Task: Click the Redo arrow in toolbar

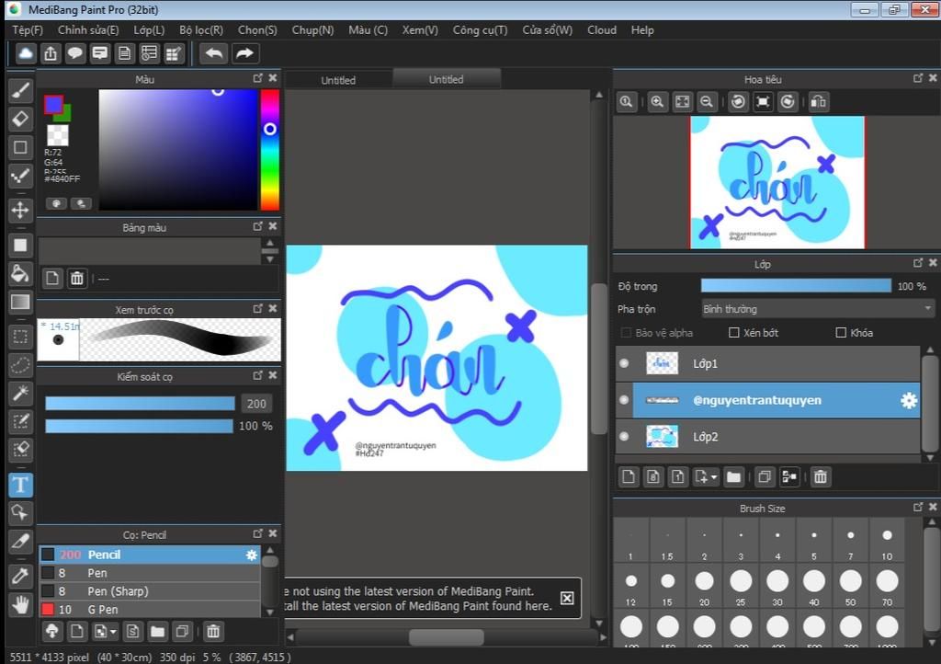Action: [244, 53]
